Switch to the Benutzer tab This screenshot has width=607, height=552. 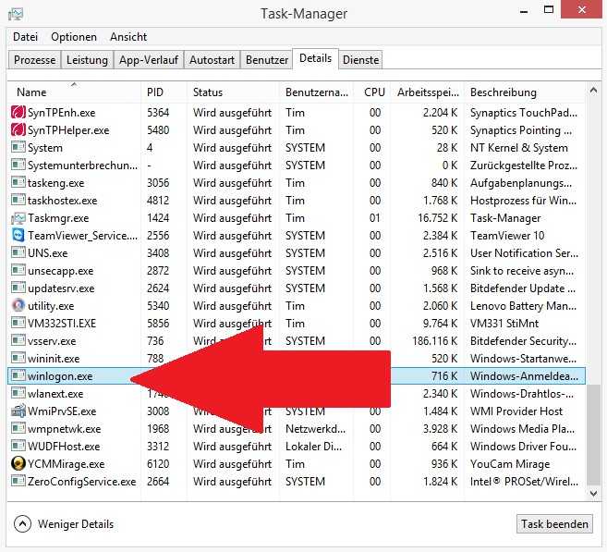[x=267, y=60]
